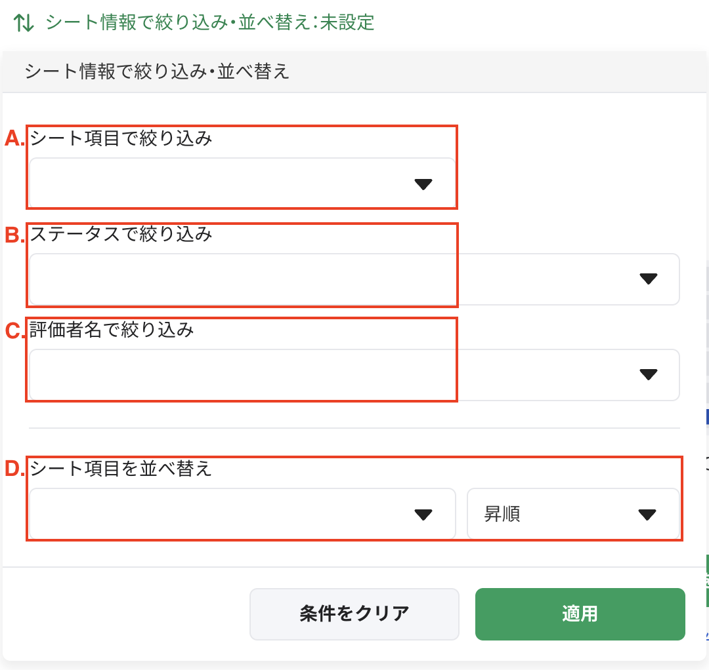Click the ステータスで絞り込み dropdown arrow
709x670 pixels.
point(648,279)
